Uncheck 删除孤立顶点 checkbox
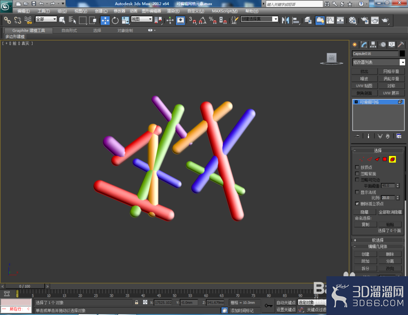Viewport: 408px width, 315px height. pyautogui.click(x=357, y=204)
